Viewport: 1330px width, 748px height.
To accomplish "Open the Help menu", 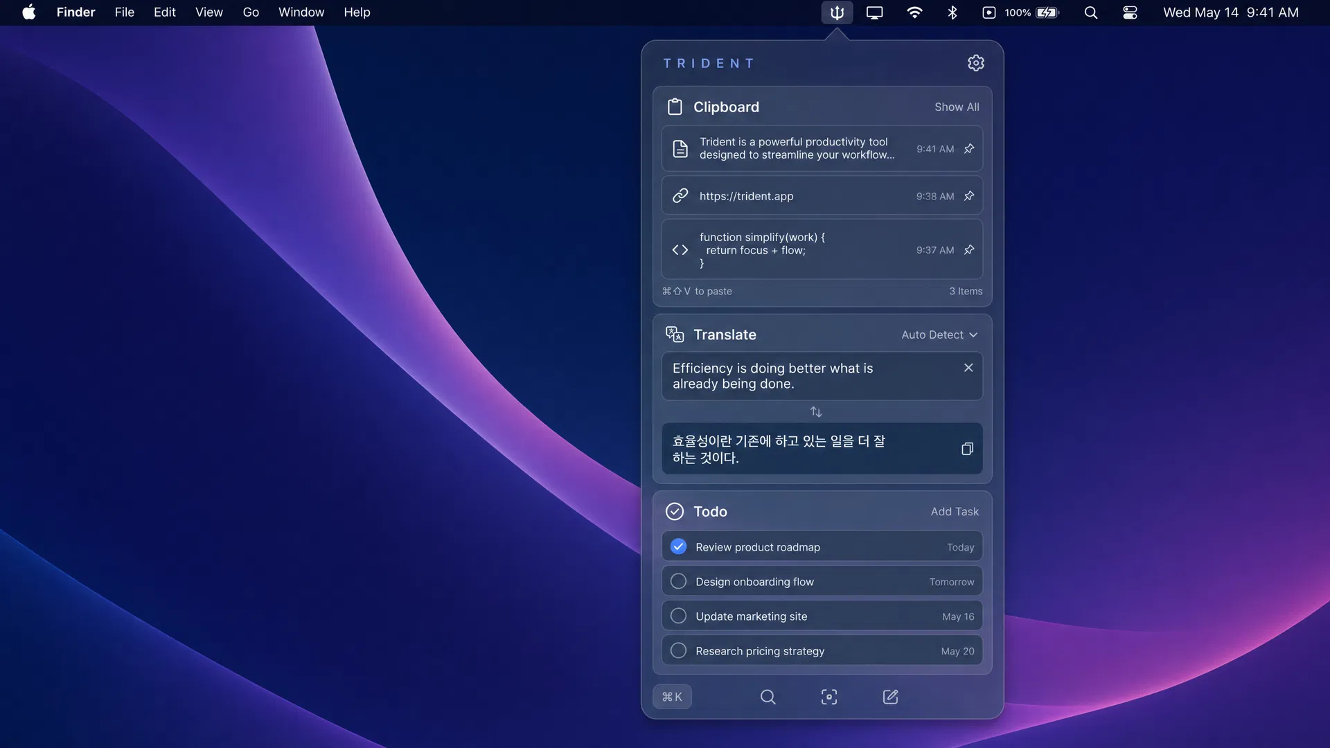I will click(357, 12).
